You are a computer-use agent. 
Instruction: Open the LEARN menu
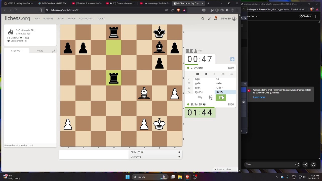[x=60, y=19]
